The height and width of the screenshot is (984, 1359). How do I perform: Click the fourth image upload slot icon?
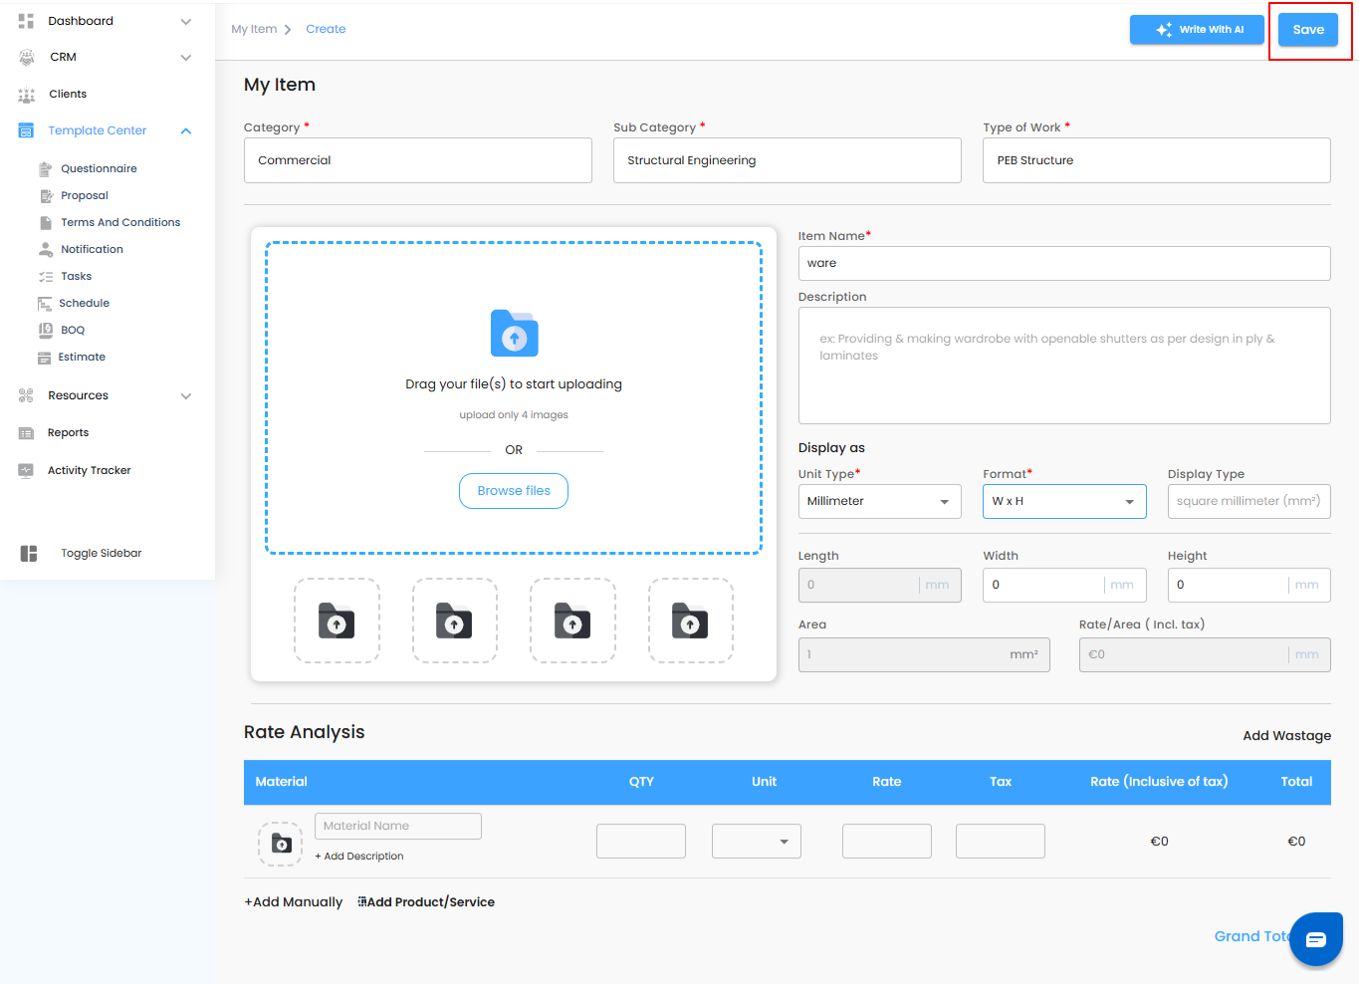(x=690, y=620)
